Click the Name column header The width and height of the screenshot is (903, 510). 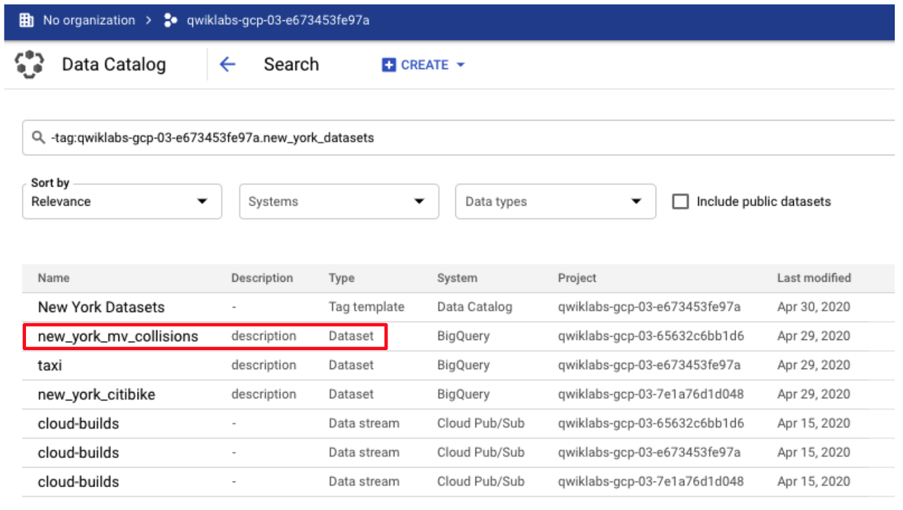54,278
